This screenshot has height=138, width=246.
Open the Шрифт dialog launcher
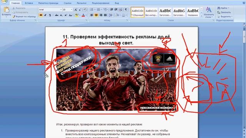click(86, 20)
